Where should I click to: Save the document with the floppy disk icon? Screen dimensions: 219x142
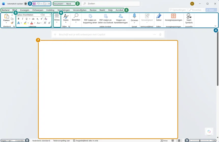click(34, 4)
